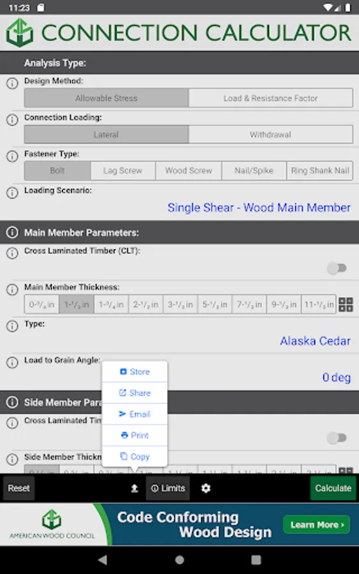Open info for Load to Grain Angle
This screenshot has height=574, width=359.
[x=12, y=362]
